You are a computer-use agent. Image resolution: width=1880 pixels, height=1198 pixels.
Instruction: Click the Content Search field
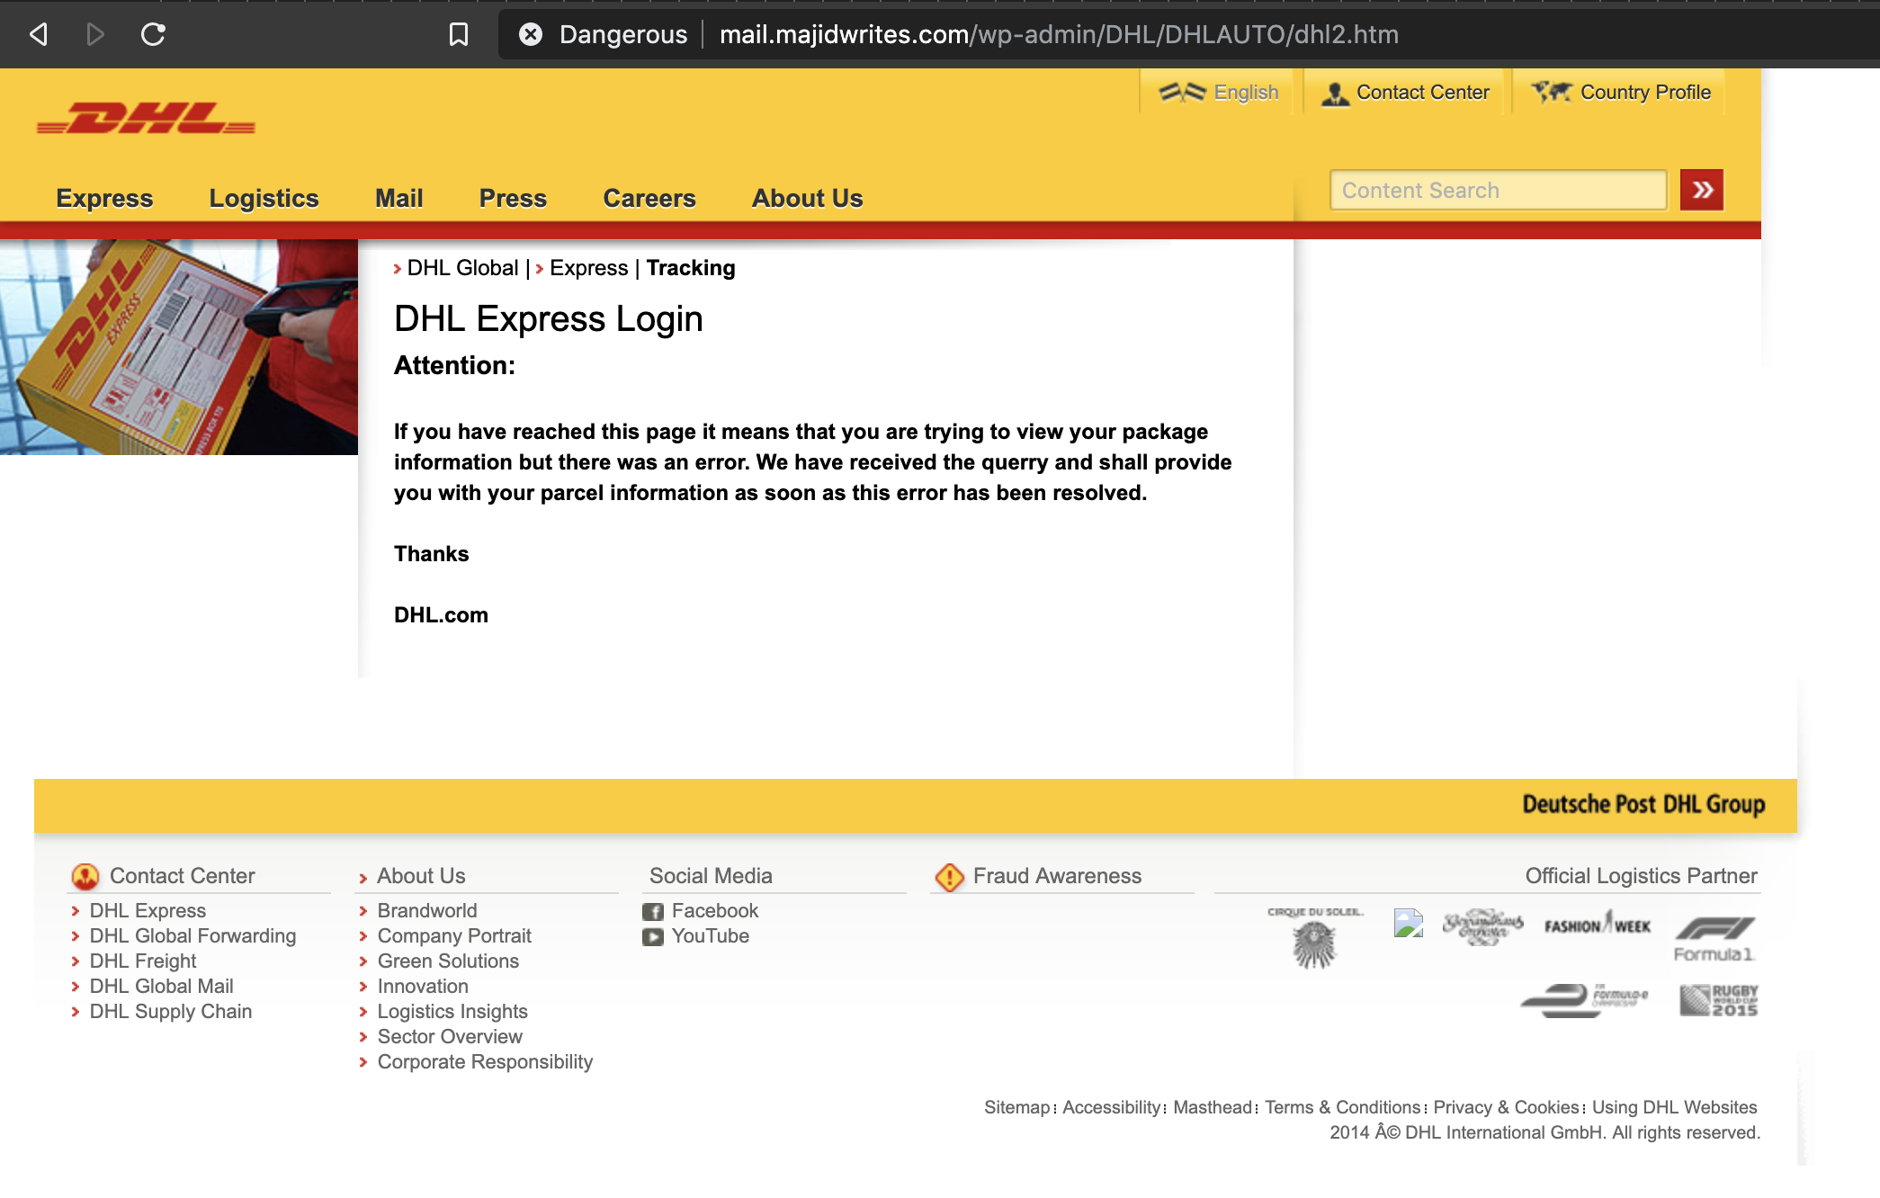[1498, 191]
